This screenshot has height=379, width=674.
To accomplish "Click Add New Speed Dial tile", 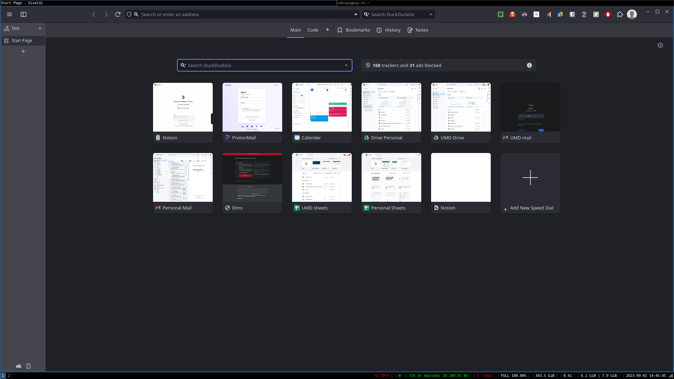I will coord(530,183).
